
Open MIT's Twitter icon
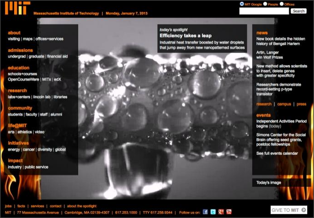pos(213,212)
